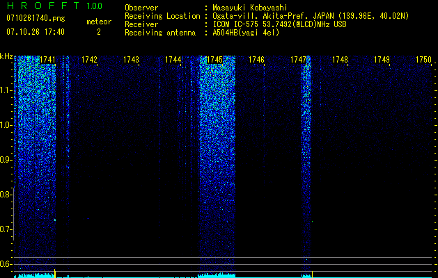Click the 1742 time marker
The image size is (438, 278).
89,60
